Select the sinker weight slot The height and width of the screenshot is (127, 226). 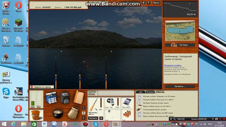[112, 115]
